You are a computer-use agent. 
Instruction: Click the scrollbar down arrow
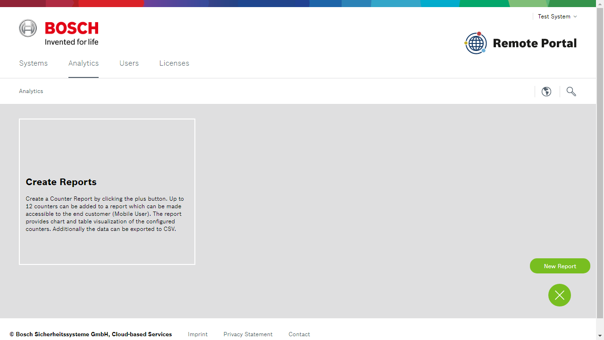600,336
